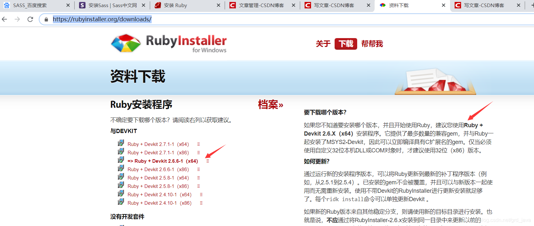View site security lock info
Screen dimensions: 534x226
click(46, 19)
